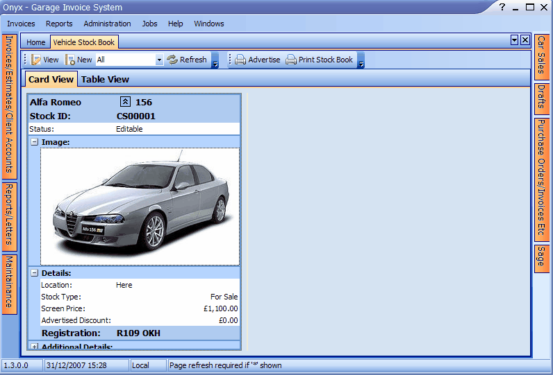
Task: Click the Location value Here
Action: pyautogui.click(x=124, y=285)
